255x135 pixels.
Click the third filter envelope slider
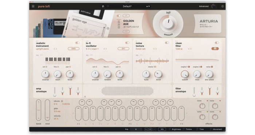(x=209, y=91)
